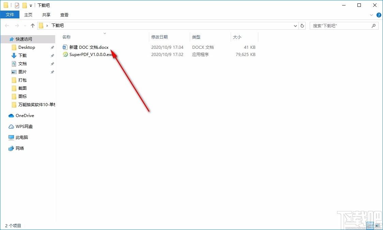Click the pin icon next to 下载

point(52,56)
